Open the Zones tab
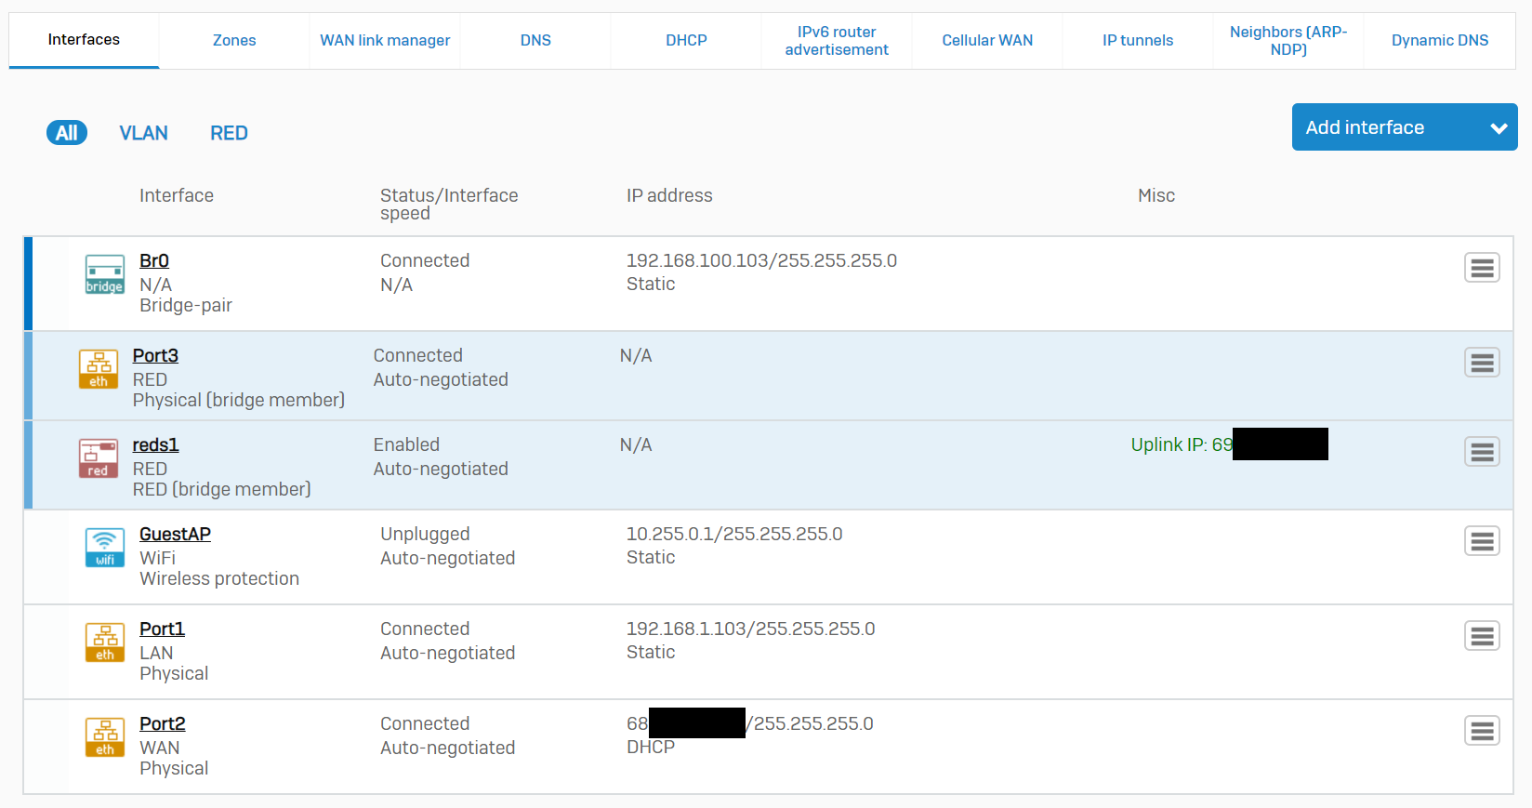 click(x=234, y=40)
